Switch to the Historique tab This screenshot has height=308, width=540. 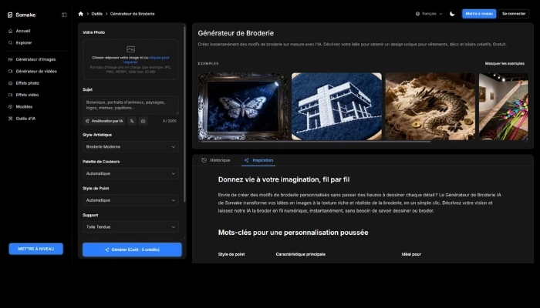tap(215, 160)
